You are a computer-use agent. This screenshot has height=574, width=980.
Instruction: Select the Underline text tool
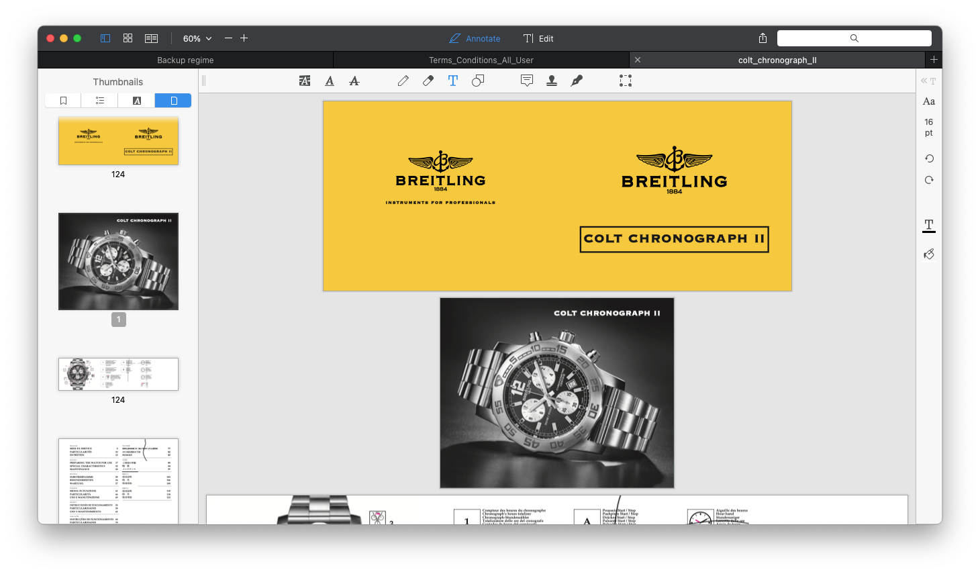coord(330,81)
